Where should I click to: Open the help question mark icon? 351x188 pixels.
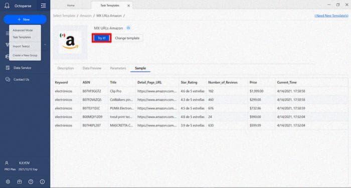[31, 181]
